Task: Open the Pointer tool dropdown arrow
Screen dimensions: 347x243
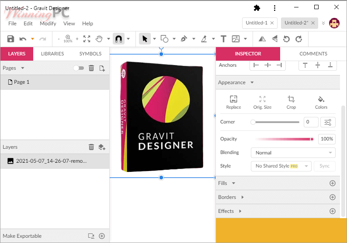Action: coord(154,39)
